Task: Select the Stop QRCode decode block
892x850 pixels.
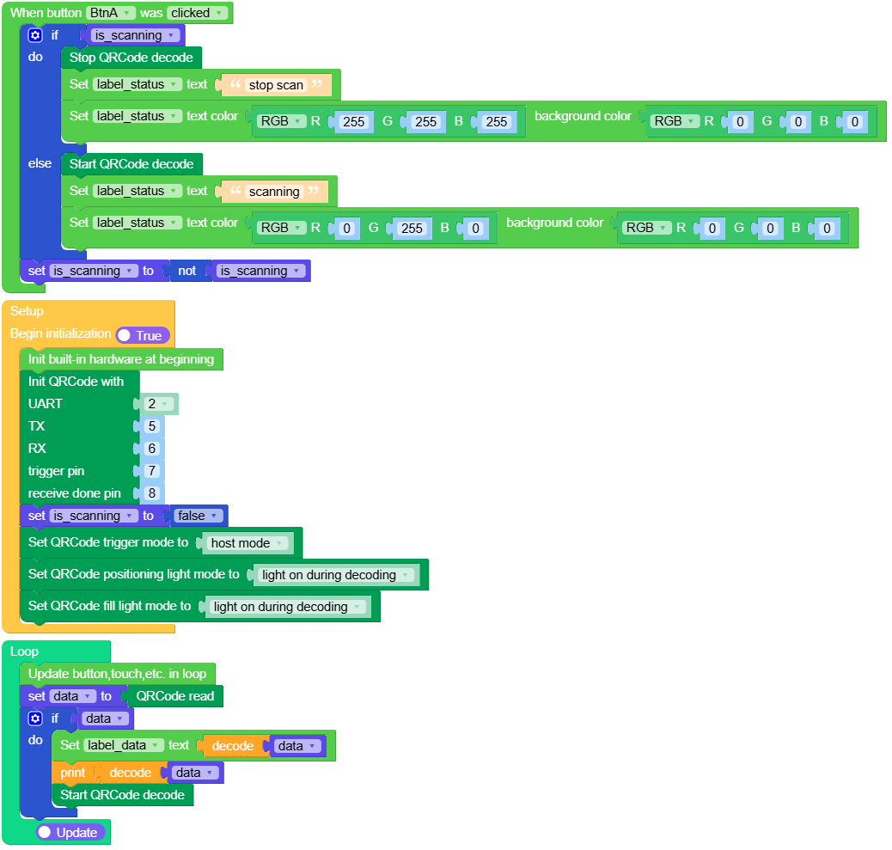Action: click(x=131, y=58)
